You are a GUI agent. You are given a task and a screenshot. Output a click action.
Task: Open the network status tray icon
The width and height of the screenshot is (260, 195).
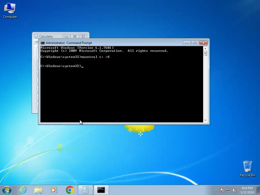click(228, 190)
